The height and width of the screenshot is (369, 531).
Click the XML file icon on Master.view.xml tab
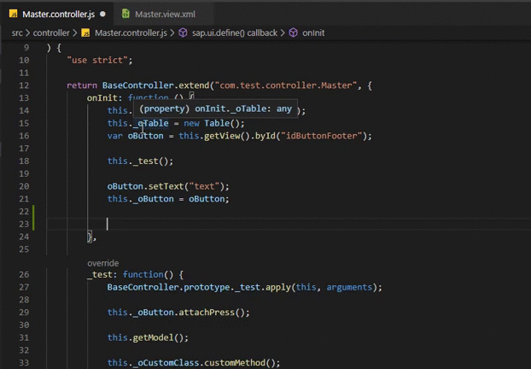[x=125, y=14]
